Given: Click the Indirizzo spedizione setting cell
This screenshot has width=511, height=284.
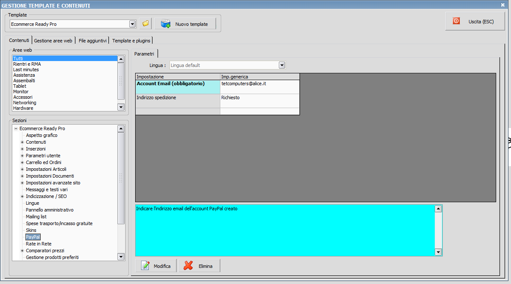Looking at the screenshot, I should coord(178,101).
